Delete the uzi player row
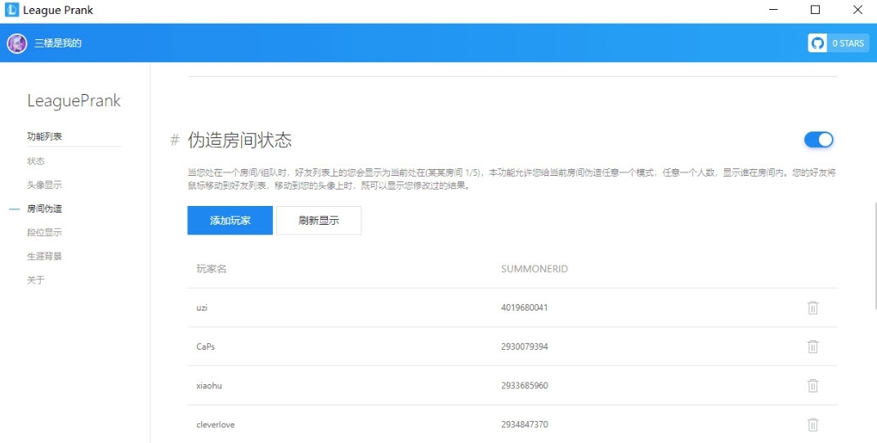 (x=812, y=307)
